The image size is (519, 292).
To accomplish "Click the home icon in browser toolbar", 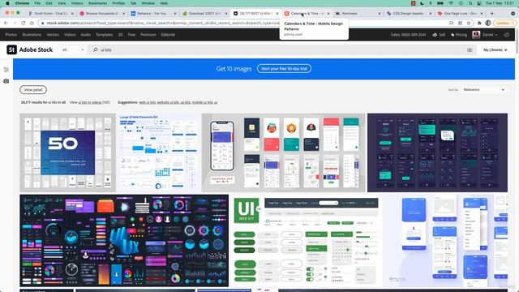I will (x=32, y=23).
